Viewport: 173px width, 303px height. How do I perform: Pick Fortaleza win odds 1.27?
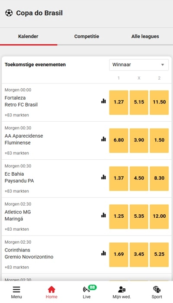tap(119, 103)
